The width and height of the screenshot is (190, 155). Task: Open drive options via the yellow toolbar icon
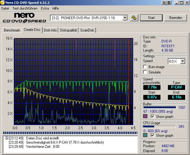coord(134,18)
